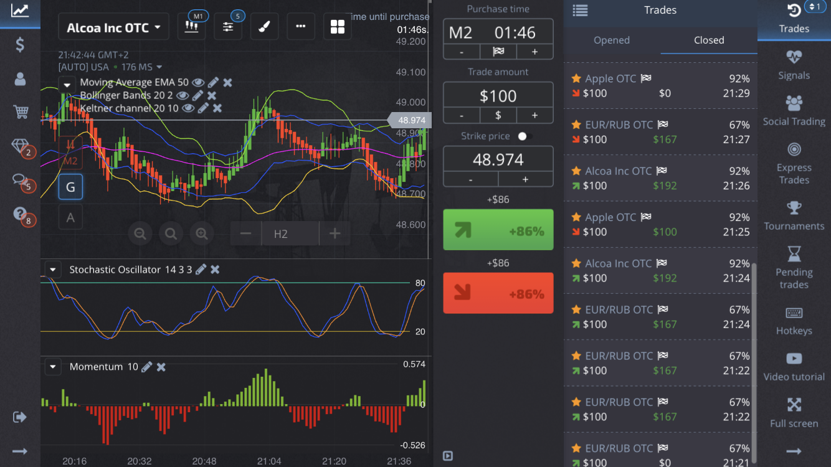This screenshot has width=831, height=467.
Task: Open the diamond achievements icon
Action: (20, 146)
